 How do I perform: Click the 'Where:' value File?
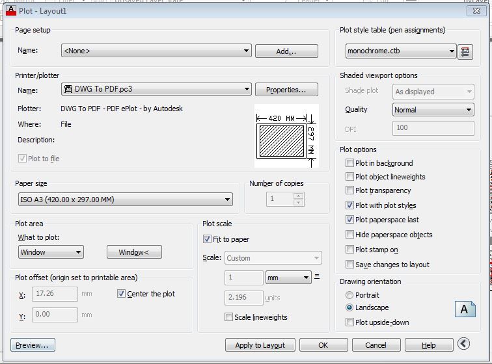66,124
